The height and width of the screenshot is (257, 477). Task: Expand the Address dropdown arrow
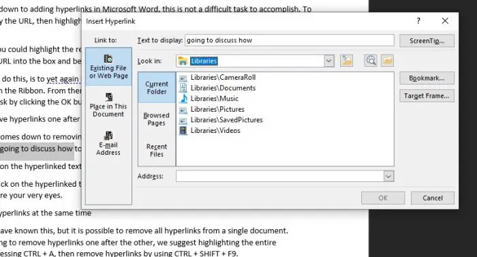[x=388, y=176]
